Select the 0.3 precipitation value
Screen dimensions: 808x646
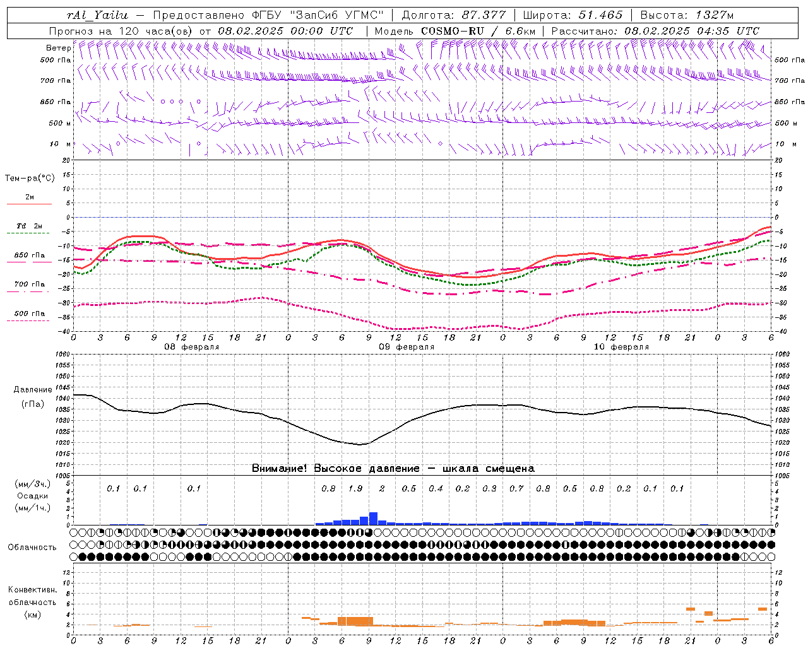click(x=489, y=488)
